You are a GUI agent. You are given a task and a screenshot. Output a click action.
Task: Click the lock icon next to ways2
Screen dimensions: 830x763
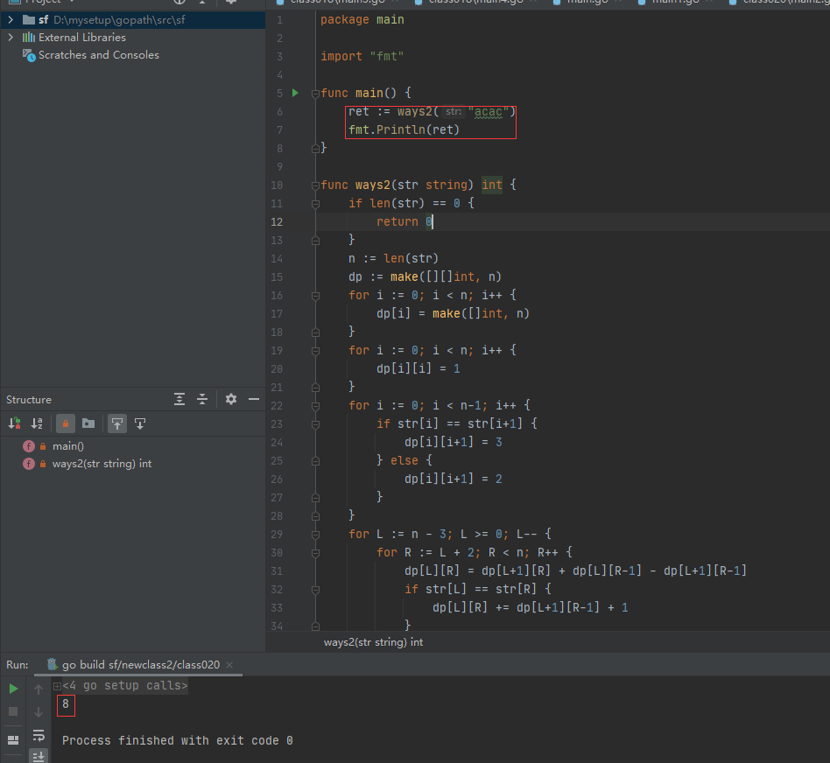[x=43, y=464]
